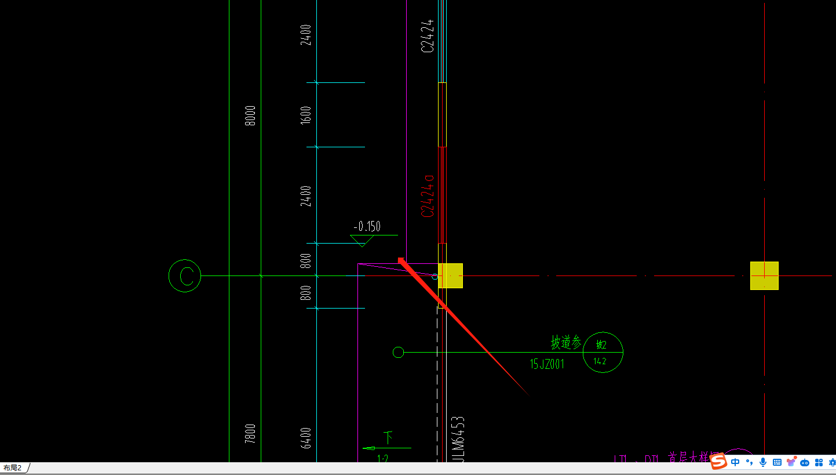Toggle Chinese punctuation mode in IME bar
This screenshot has width=836, height=475.
(x=750, y=462)
